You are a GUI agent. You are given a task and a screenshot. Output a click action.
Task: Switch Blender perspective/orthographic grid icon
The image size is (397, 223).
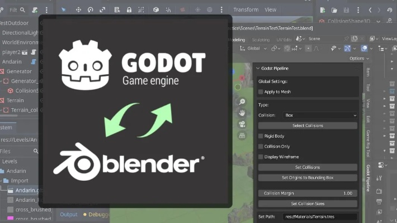[x=242, y=135]
